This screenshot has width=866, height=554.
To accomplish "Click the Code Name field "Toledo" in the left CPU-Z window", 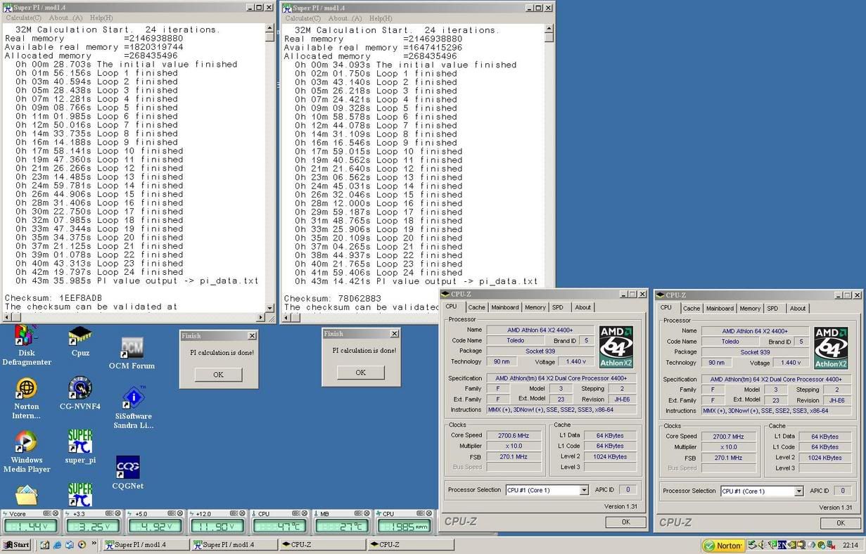I will (x=516, y=340).
